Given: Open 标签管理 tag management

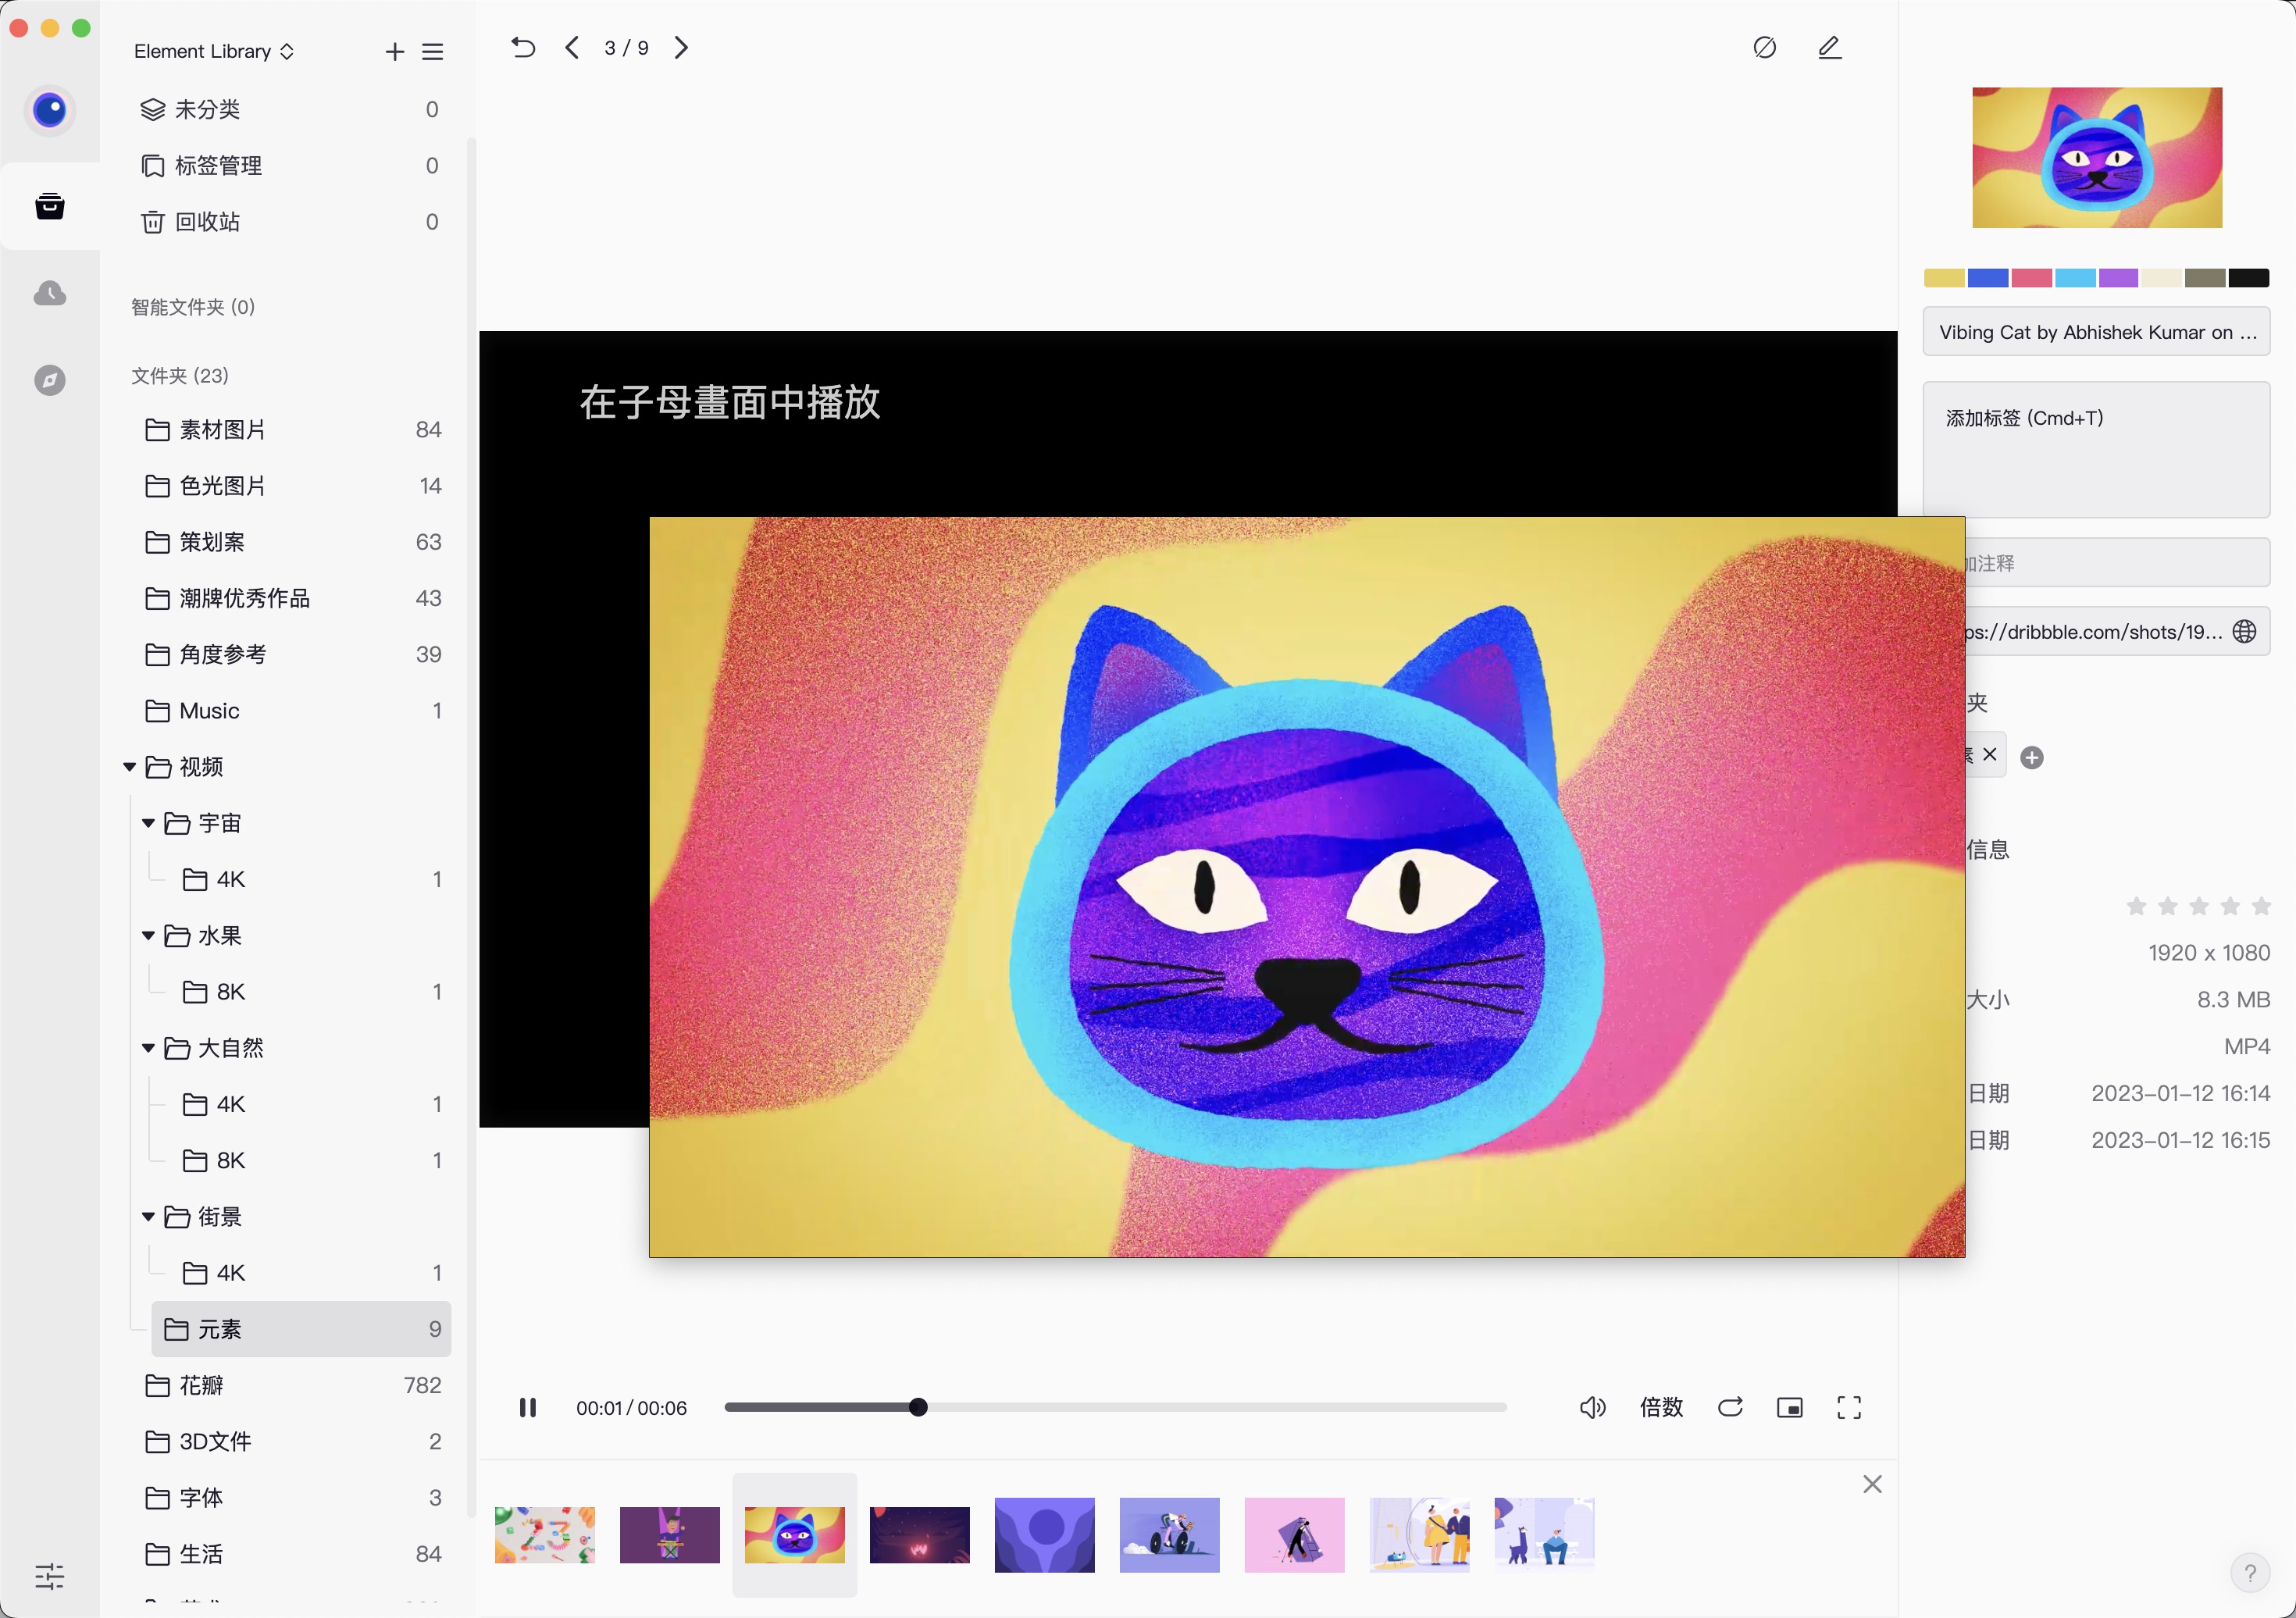Looking at the screenshot, I should click(x=291, y=165).
